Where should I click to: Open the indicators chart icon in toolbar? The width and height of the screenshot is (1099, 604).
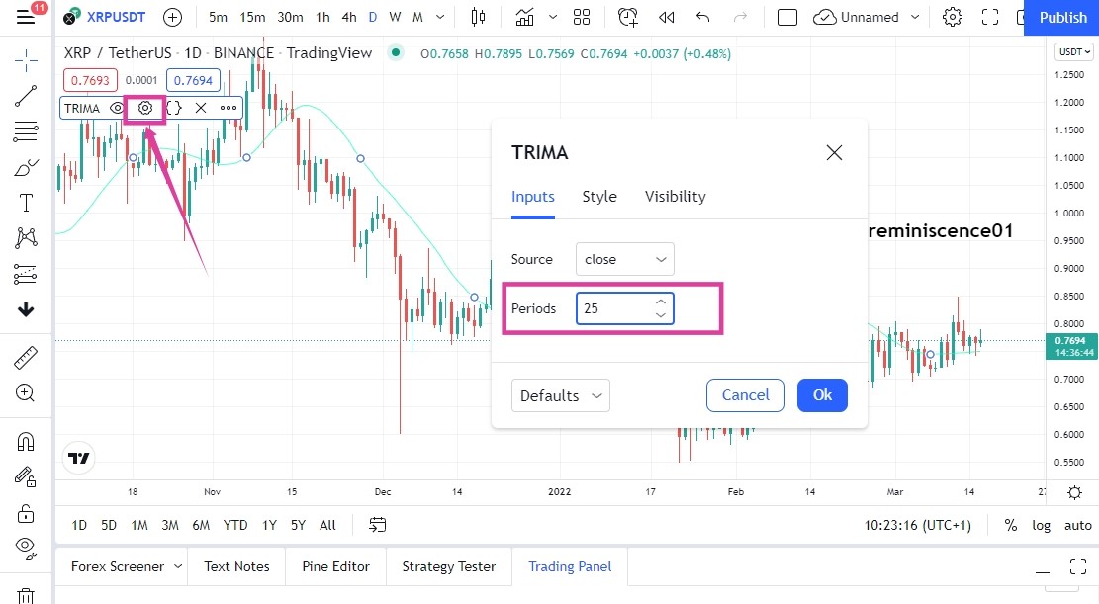[524, 17]
